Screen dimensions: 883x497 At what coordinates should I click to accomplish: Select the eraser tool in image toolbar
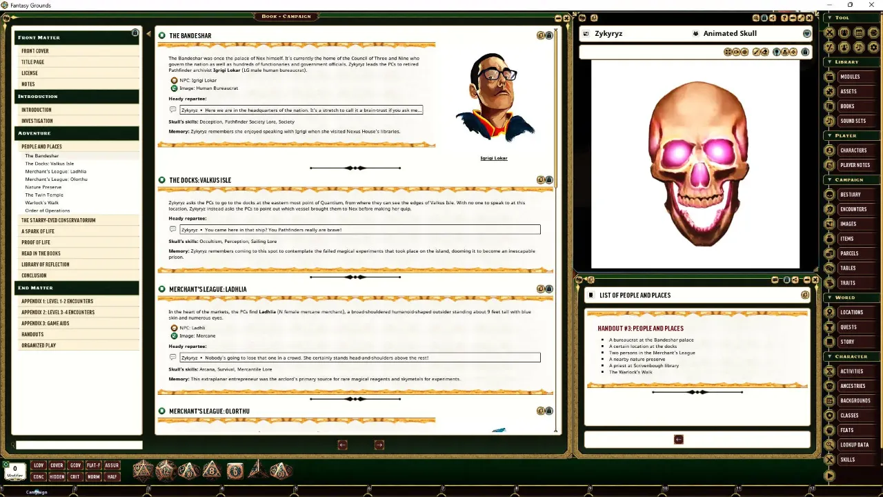click(764, 52)
